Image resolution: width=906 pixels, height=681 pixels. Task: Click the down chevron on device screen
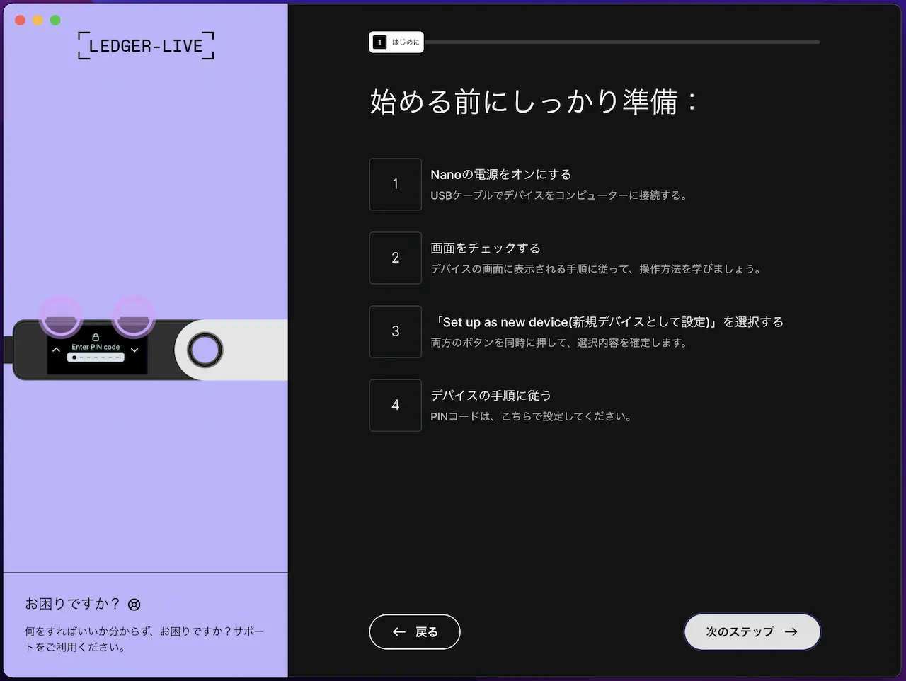pyautogui.click(x=134, y=349)
